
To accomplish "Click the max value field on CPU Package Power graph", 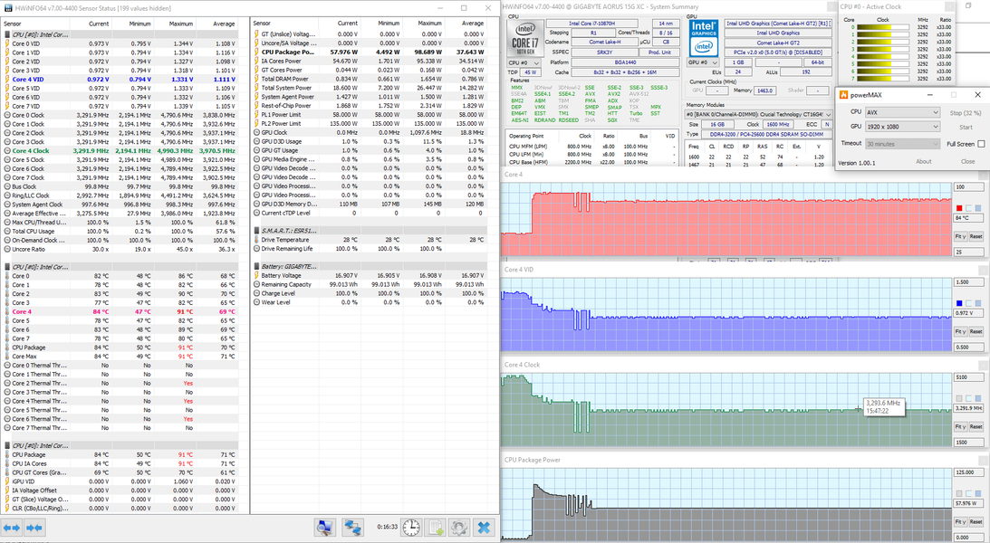I will [968, 472].
